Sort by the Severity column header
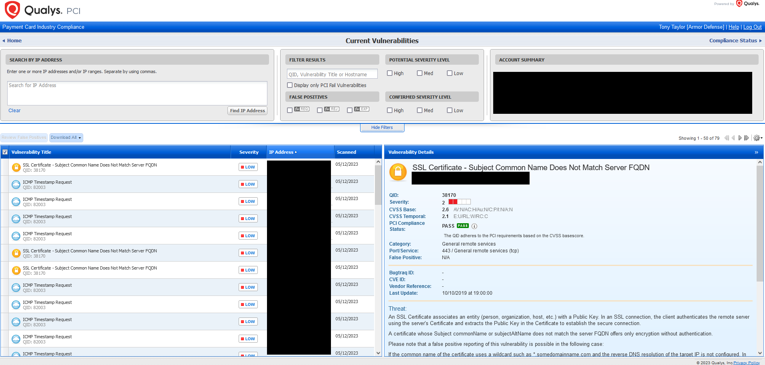 pyautogui.click(x=249, y=152)
